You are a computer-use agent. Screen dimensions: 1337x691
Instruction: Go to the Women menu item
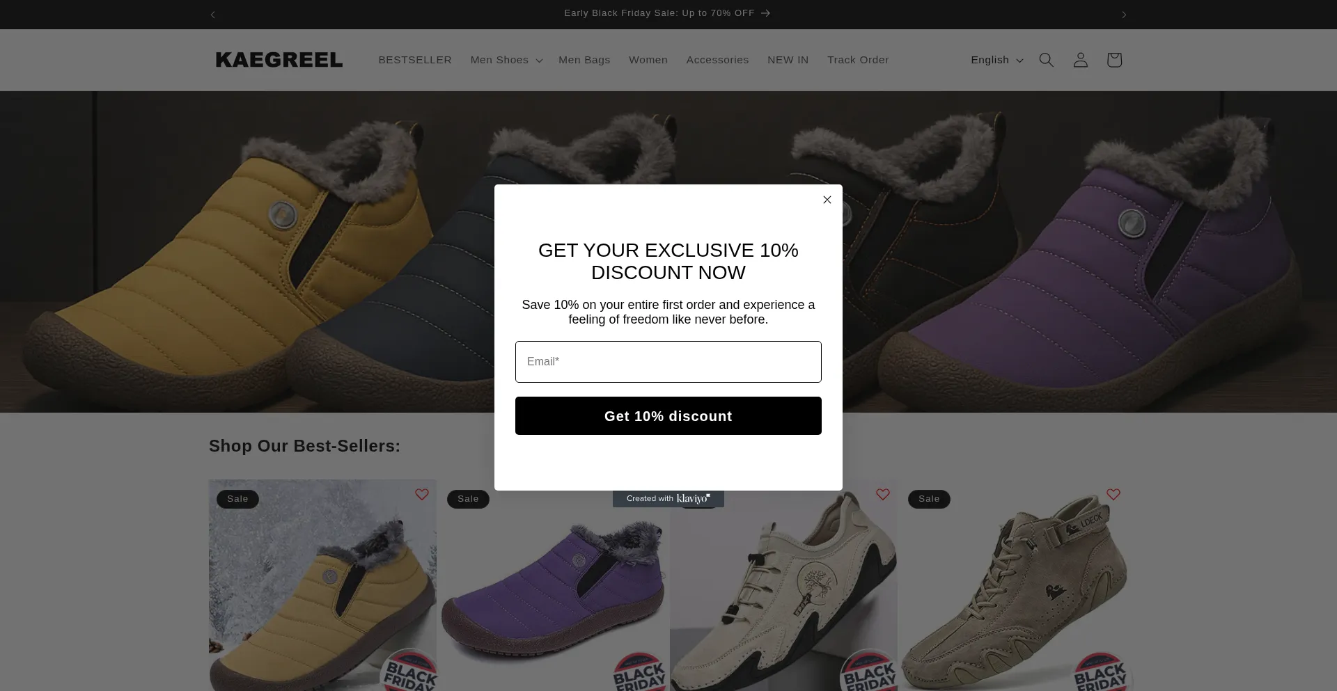(x=648, y=60)
